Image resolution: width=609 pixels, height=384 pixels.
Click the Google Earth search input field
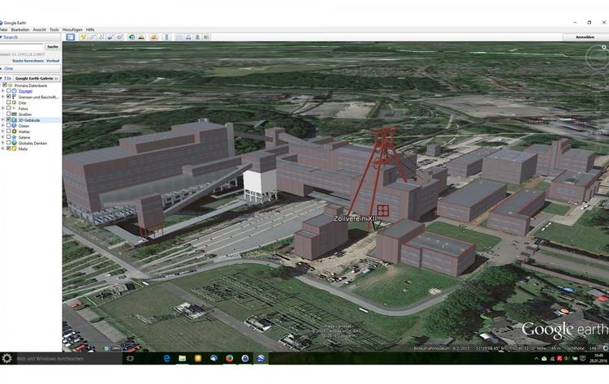click(22, 46)
